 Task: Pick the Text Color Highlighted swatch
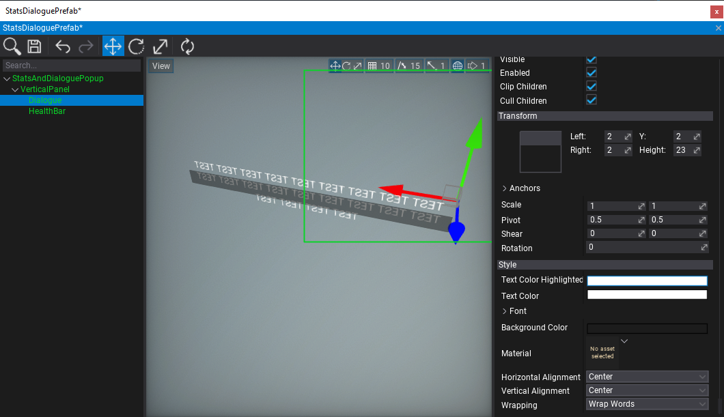tap(647, 281)
